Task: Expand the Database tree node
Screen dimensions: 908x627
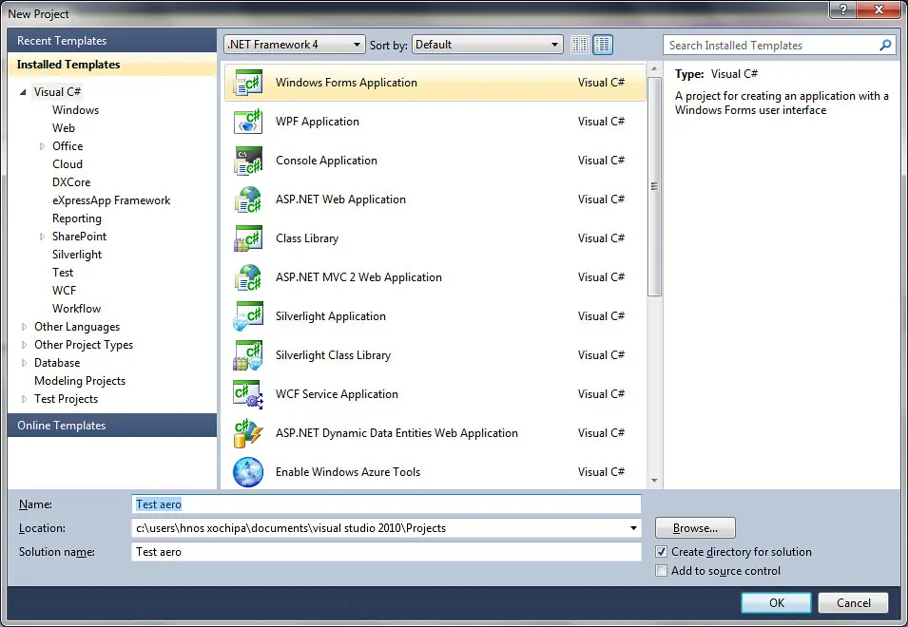Action: 24,363
